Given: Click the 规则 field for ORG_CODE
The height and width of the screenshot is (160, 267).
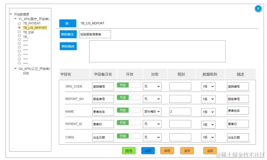Looking at the screenshot, I should [180, 86].
